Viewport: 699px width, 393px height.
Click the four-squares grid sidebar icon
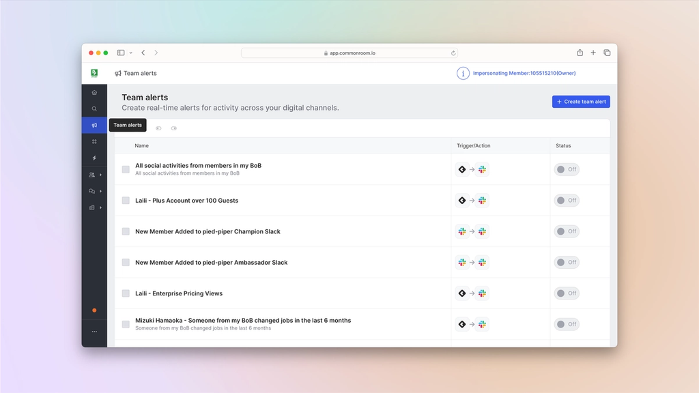click(94, 142)
